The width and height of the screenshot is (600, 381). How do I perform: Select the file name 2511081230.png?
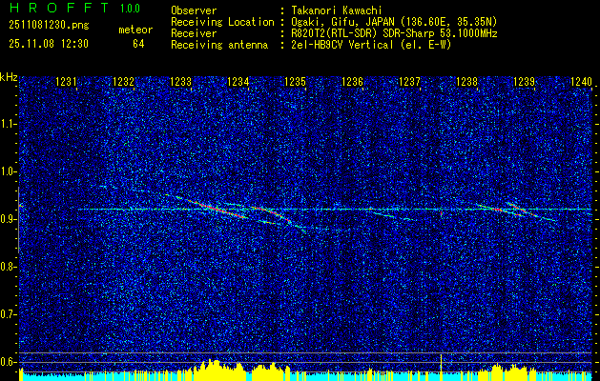pos(49,26)
